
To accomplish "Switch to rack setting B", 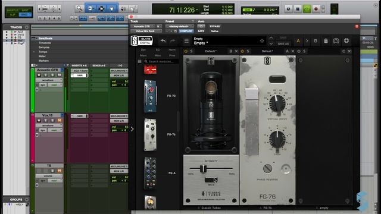I will pyautogui.click(x=316, y=41).
